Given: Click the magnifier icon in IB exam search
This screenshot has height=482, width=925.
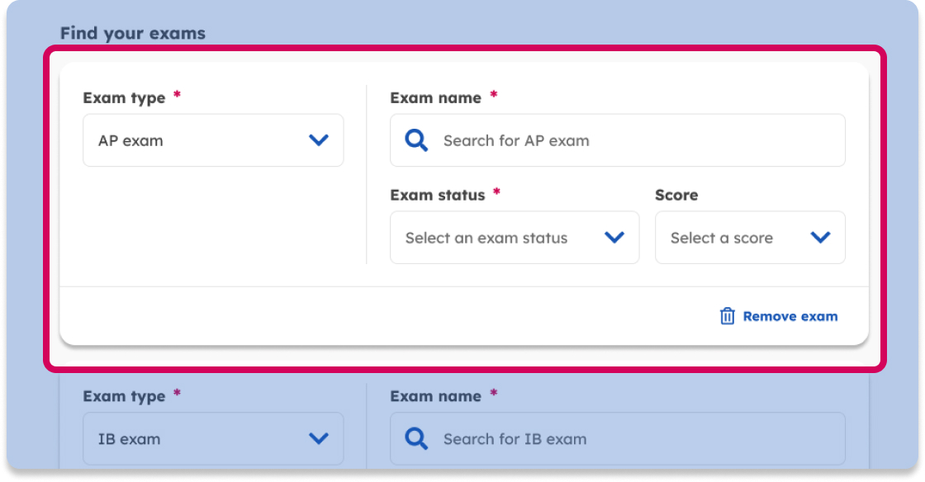Looking at the screenshot, I should [416, 438].
